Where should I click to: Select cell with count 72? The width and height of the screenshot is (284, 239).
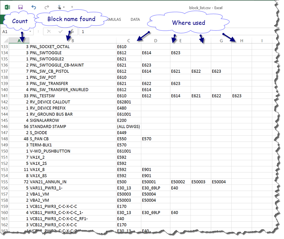[19, 182]
